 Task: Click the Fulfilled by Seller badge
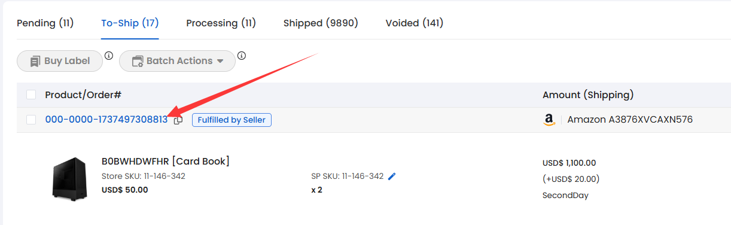point(232,120)
